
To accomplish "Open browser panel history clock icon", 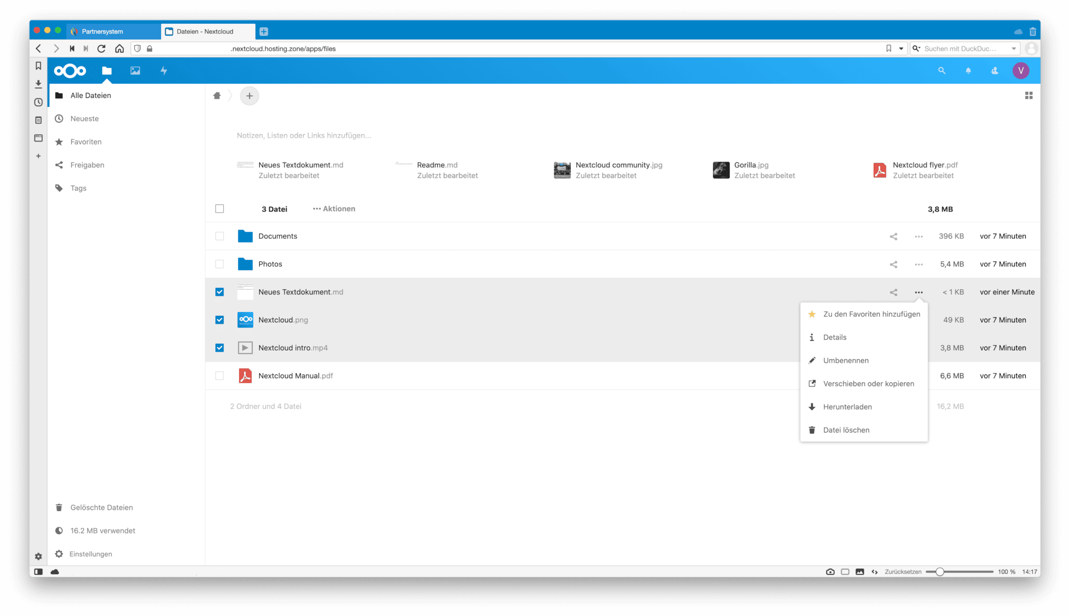I will point(38,102).
